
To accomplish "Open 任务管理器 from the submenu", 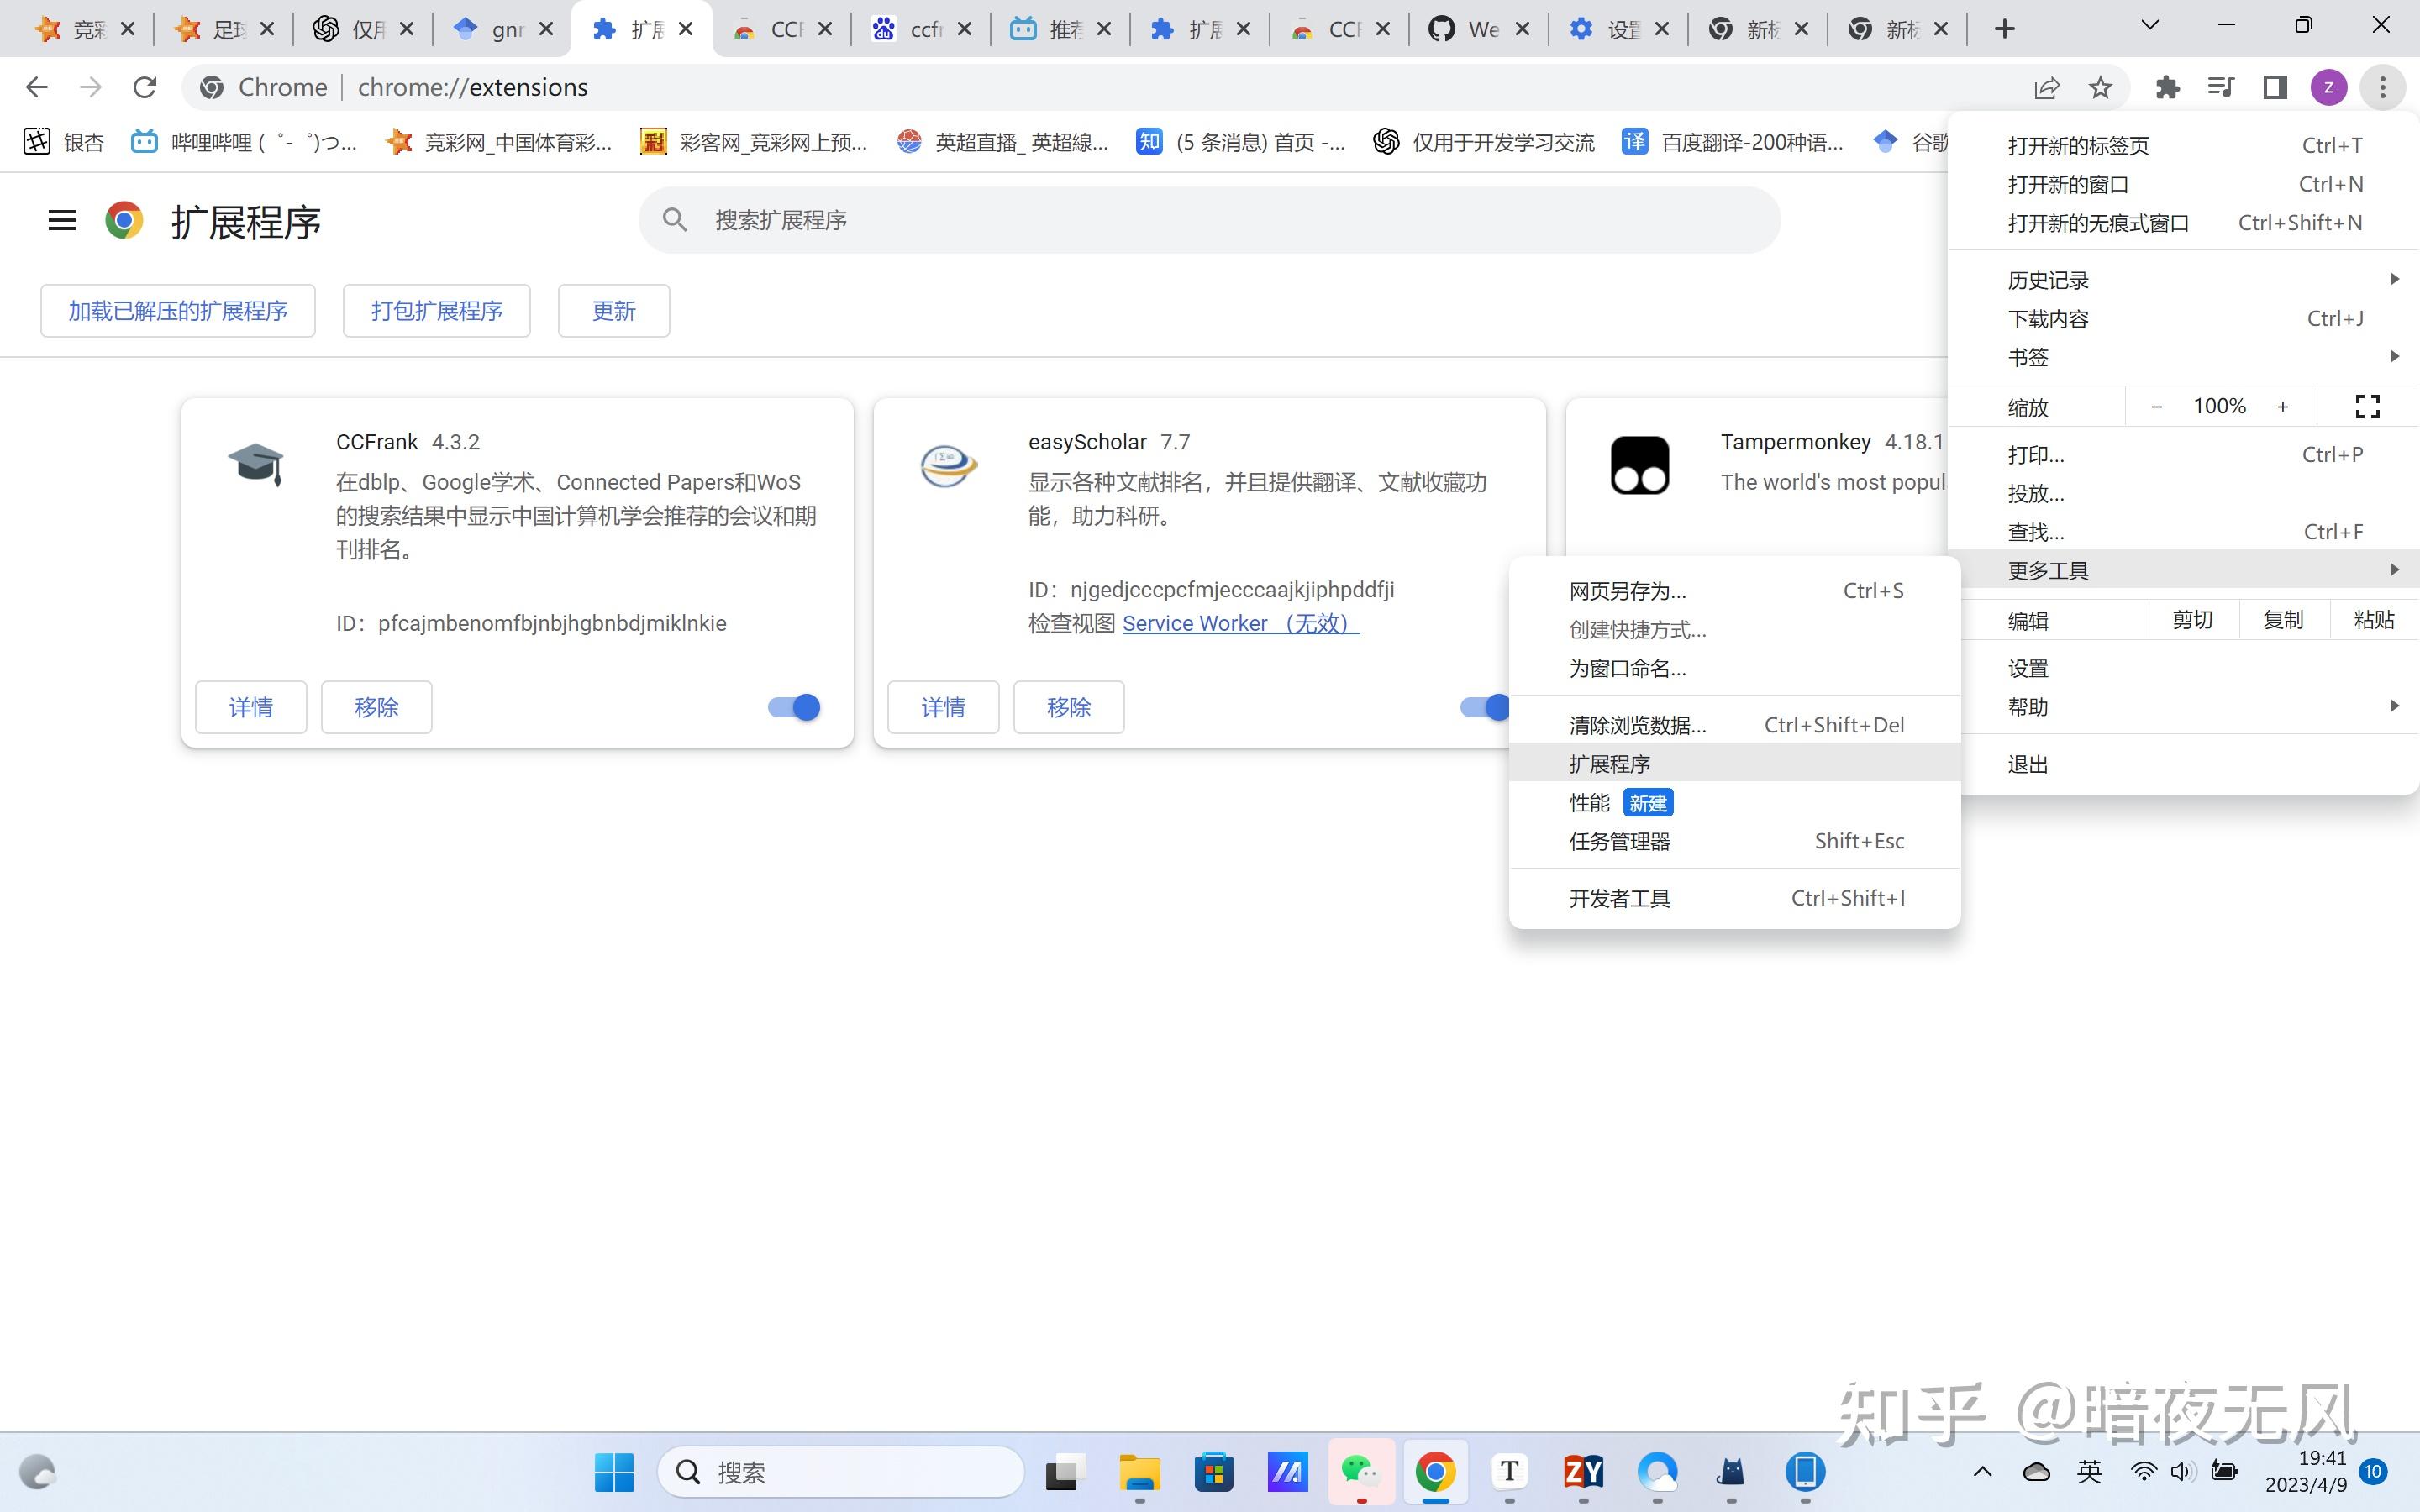I will coord(1735,841).
